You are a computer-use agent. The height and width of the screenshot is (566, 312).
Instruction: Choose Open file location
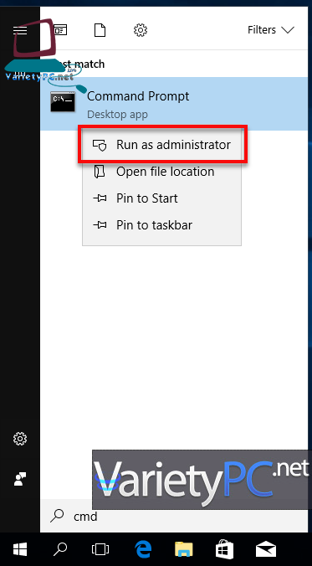162,172
